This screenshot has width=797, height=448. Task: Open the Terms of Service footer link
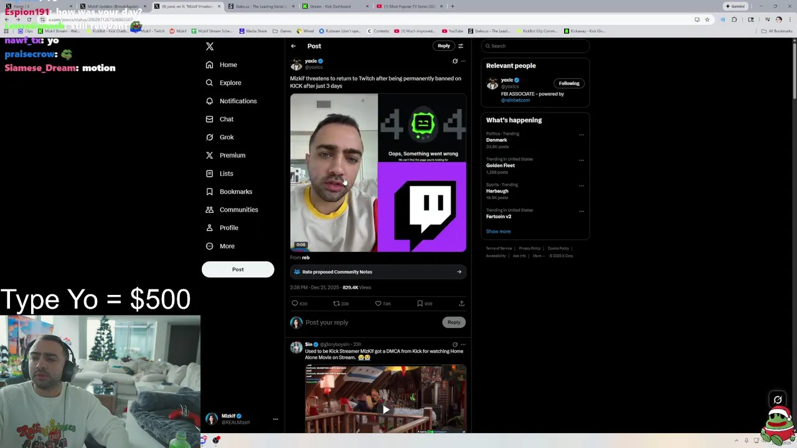499,248
